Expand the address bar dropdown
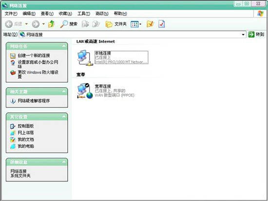Viewport: 268px width, 201px height. pos(243,35)
